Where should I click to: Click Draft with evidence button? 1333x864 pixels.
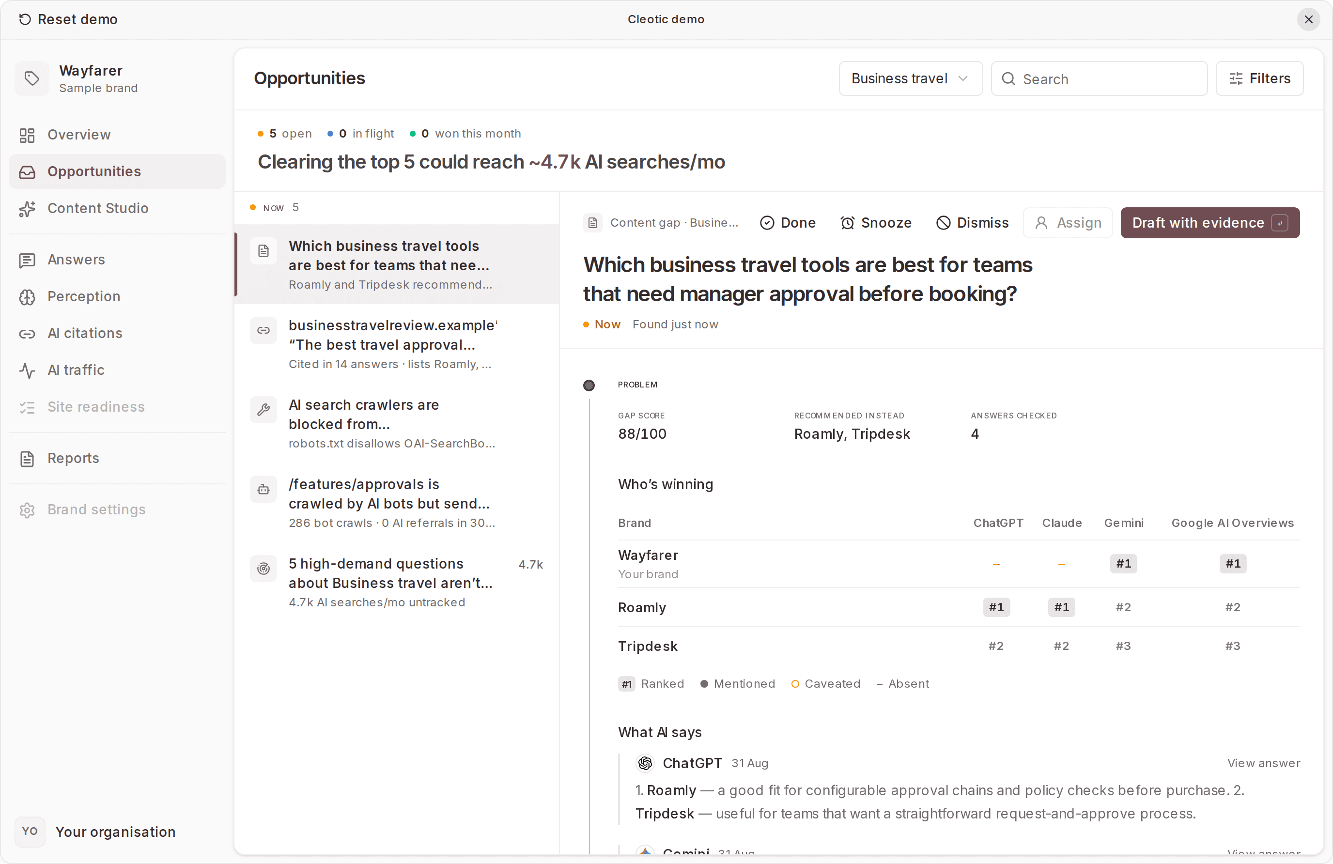coord(1210,223)
